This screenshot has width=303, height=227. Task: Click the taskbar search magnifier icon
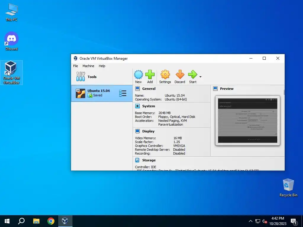point(21,221)
